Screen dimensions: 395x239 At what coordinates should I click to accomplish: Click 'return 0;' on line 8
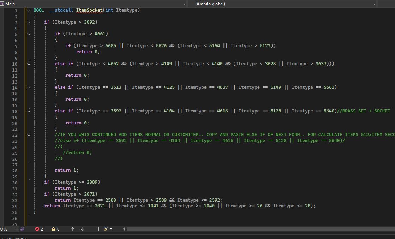(88, 51)
